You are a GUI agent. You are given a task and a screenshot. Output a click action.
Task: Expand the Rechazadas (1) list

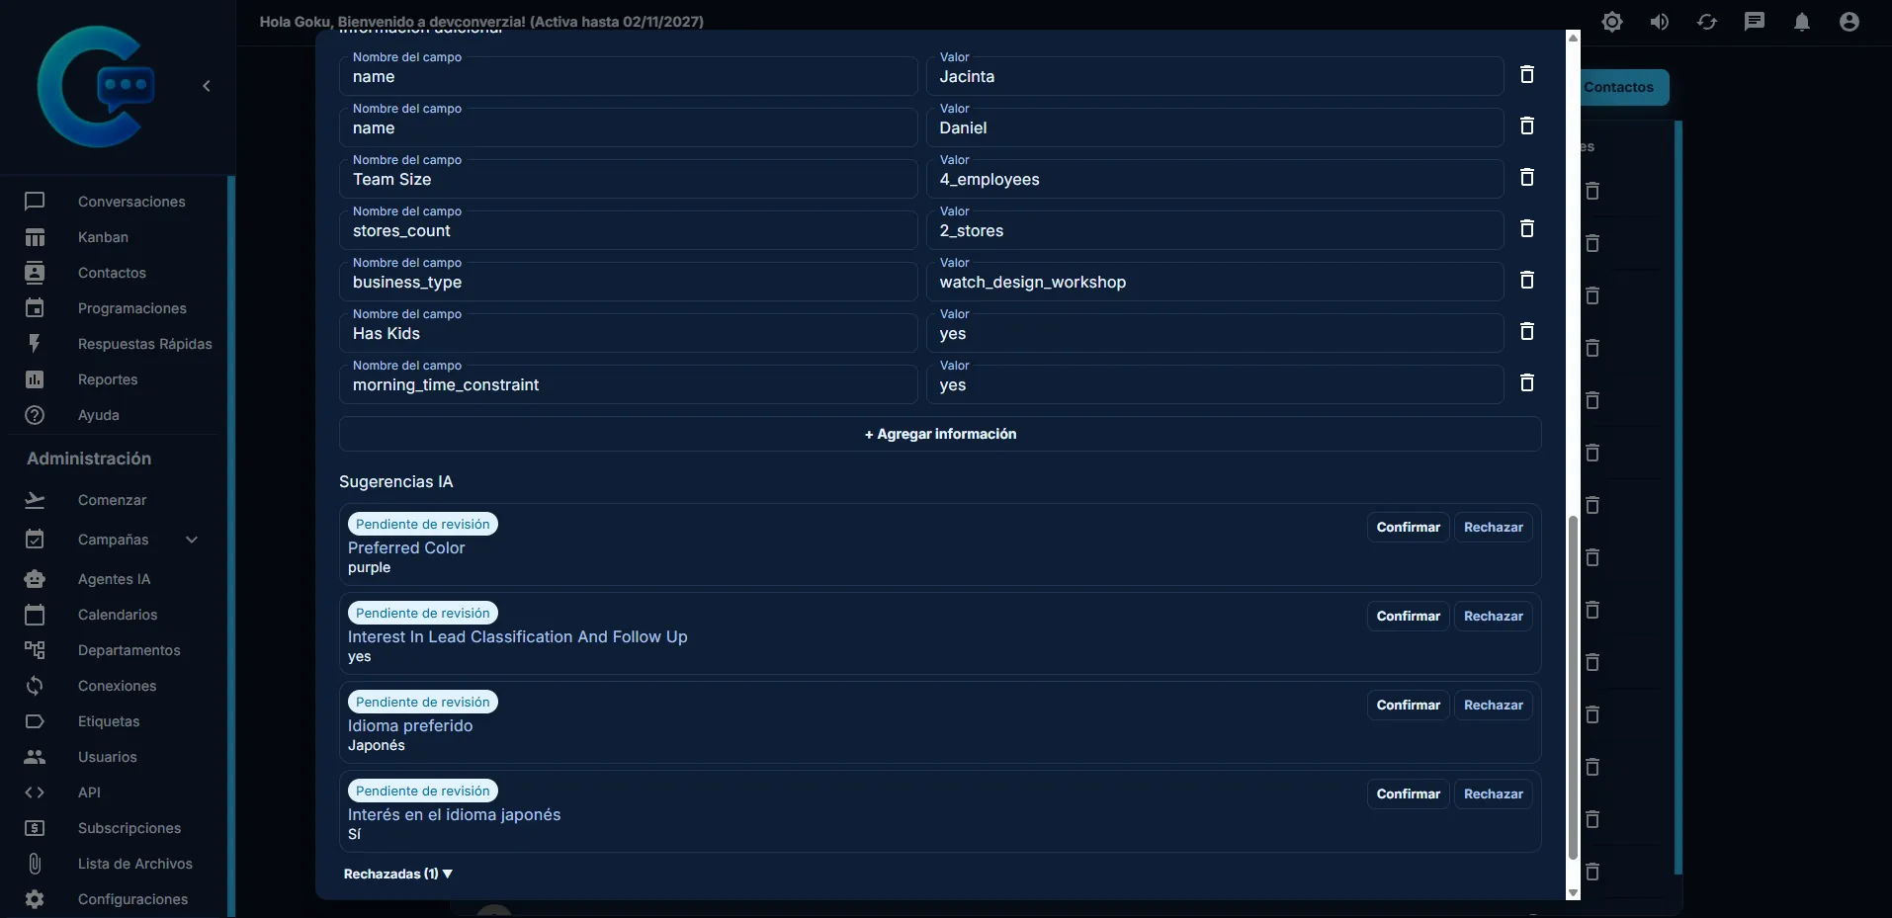[397, 874]
